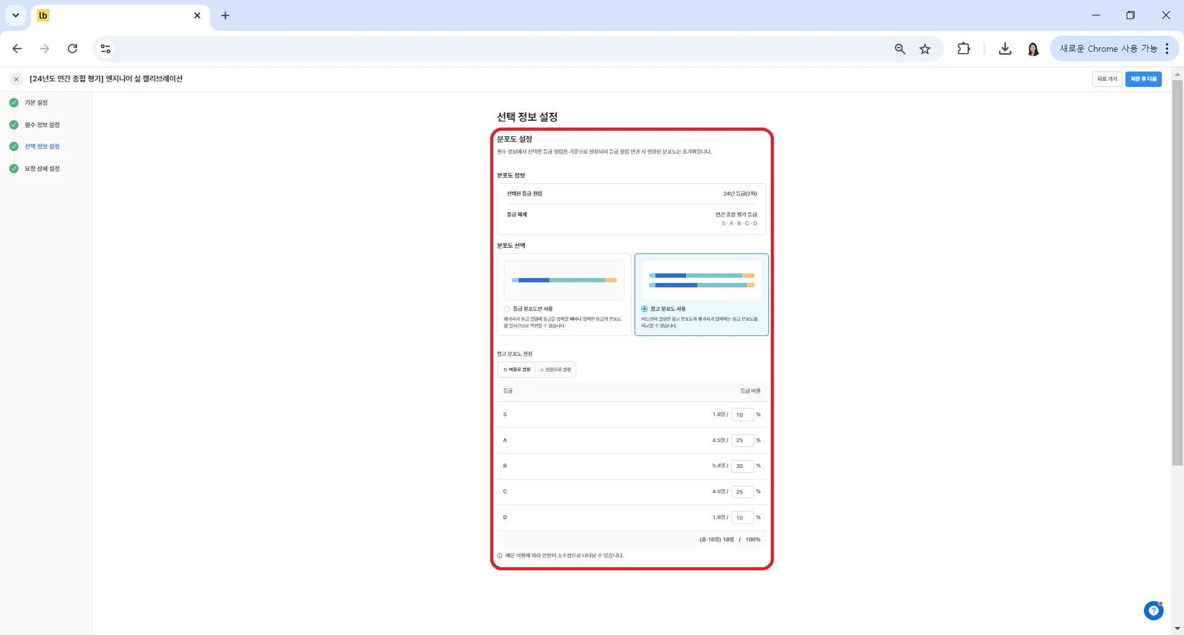Click the scrollbar down arrow
Image resolution: width=1184 pixels, height=635 pixels.
pos(1177,629)
